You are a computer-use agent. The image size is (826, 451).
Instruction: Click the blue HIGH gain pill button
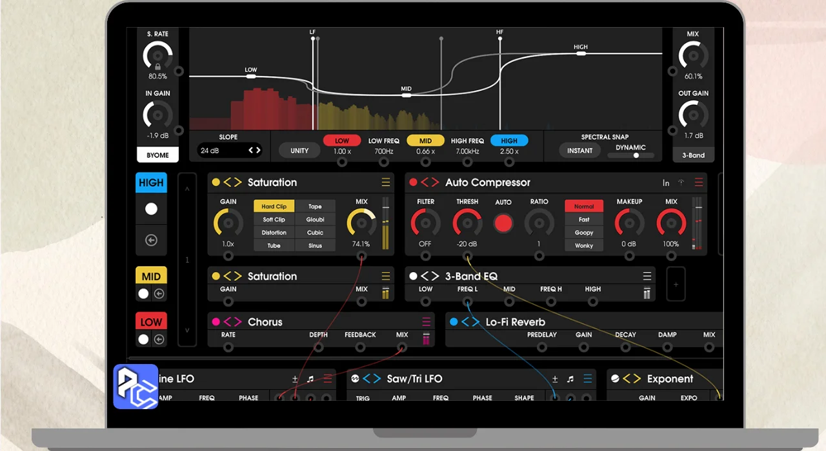tap(509, 140)
